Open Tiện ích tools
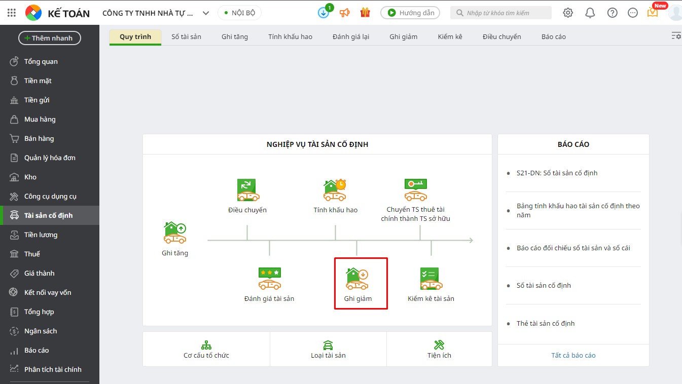Viewport: 682px width, 384px height. tap(439, 350)
